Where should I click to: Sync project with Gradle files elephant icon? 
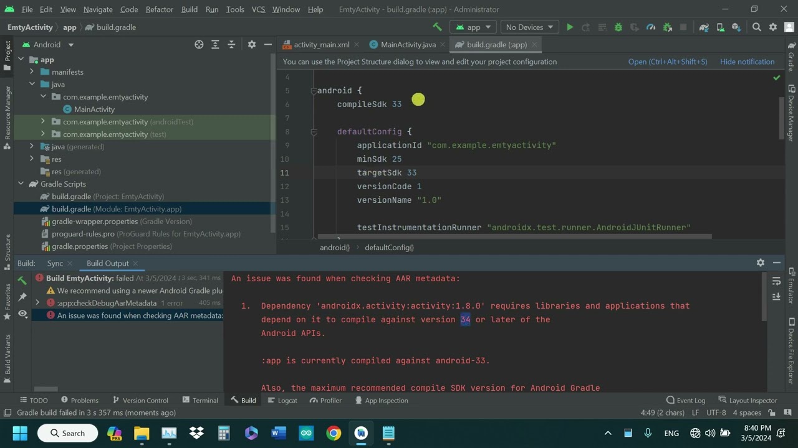[x=704, y=27]
